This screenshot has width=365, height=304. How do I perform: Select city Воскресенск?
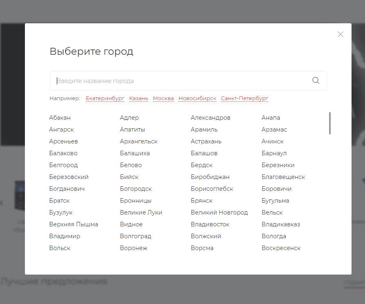pos(281,248)
